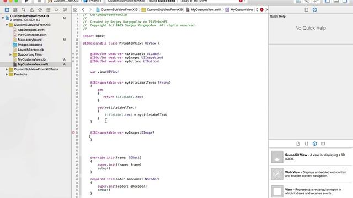The height and width of the screenshot is (198, 353).
Task: Select the SceneKit View library object
Action: click(x=311, y=157)
